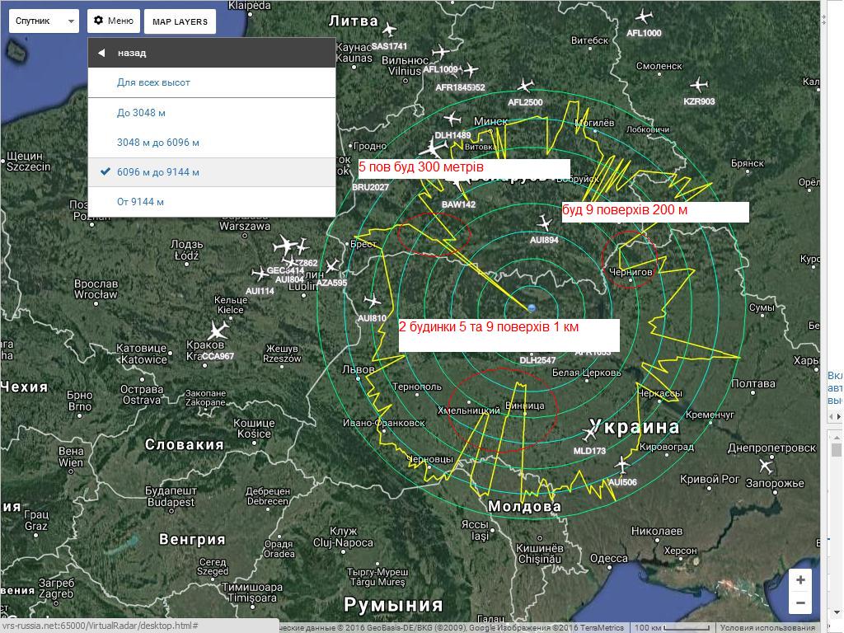This screenshot has width=844, height=633.
Task: Select the AUI810 aircraft icon
Action: click(373, 302)
